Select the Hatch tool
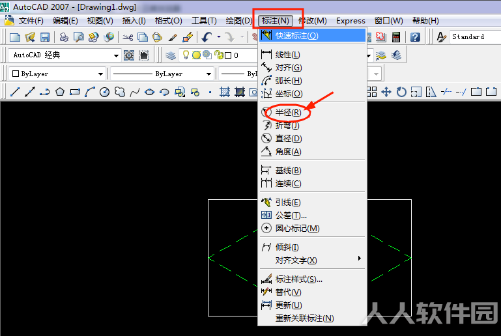501x336 pixels. (225, 92)
